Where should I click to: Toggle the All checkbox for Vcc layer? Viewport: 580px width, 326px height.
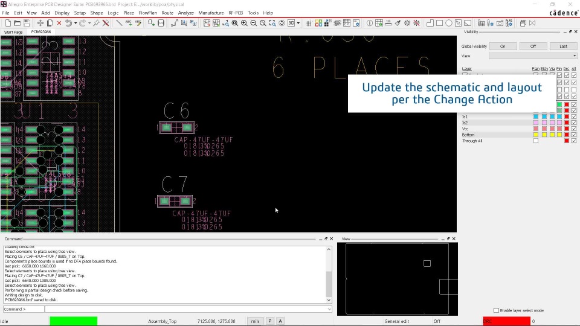574,129
